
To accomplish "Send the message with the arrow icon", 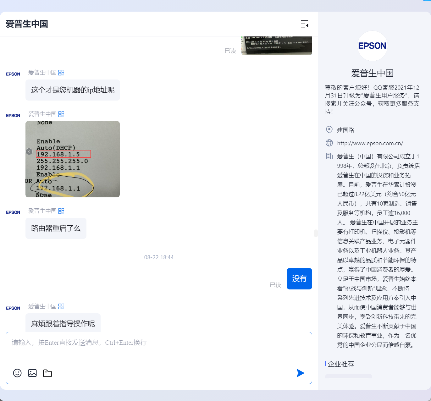I will tap(301, 373).
